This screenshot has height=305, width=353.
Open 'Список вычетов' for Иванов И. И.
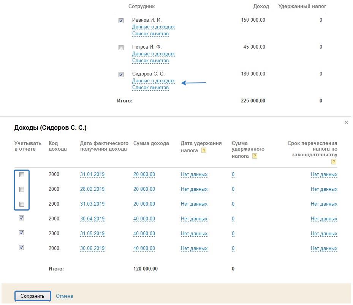[150, 34]
